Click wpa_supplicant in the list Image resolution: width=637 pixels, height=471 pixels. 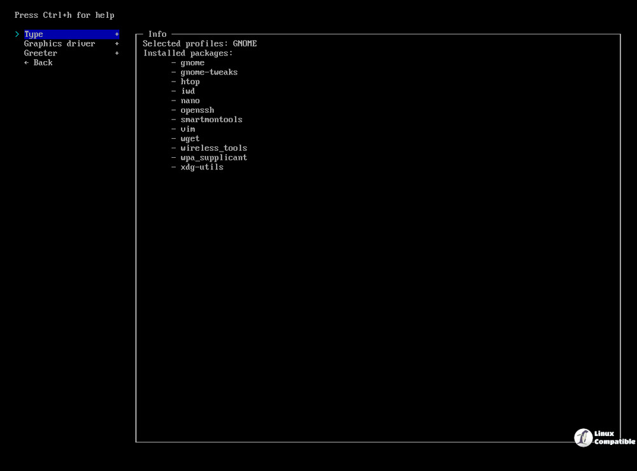pyautogui.click(x=213, y=158)
